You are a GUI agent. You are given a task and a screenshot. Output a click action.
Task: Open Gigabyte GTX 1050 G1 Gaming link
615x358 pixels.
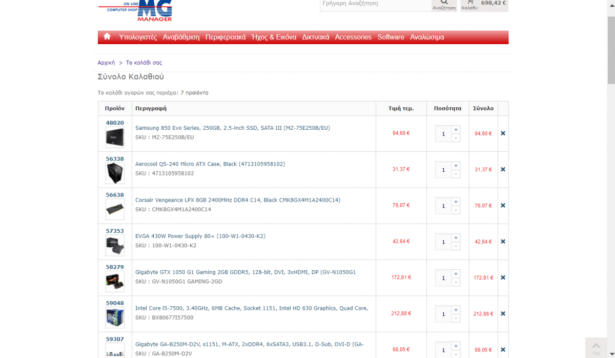(x=245, y=272)
